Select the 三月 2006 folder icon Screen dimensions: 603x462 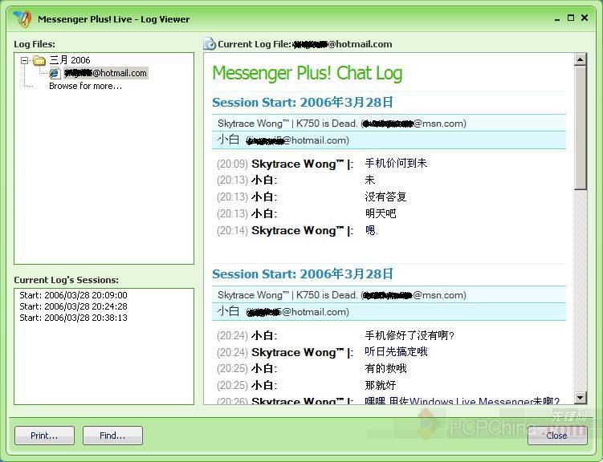[39, 60]
